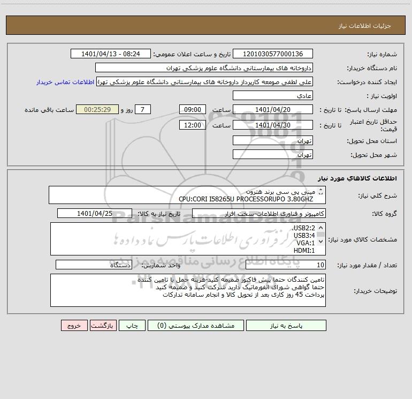Click the announcement date field 1401/04/13 - 08:24
Image resolution: width=412 pixels, height=399 pixels.
[x=111, y=54]
